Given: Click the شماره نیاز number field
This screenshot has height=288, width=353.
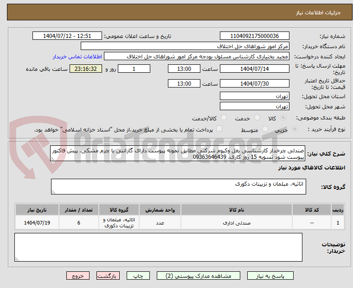Looking at the screenshot, I should (254, 36).
